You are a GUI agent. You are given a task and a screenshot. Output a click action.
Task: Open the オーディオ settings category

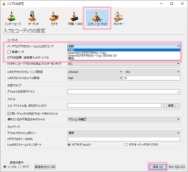pos(33,18)
